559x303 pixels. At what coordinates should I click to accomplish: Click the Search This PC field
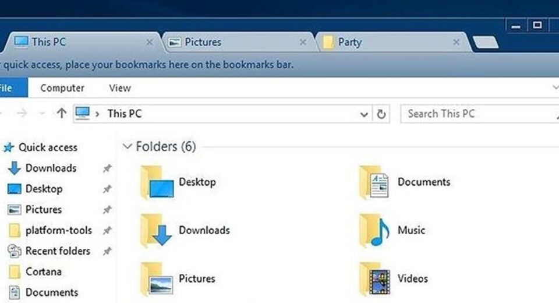point(479,114)
